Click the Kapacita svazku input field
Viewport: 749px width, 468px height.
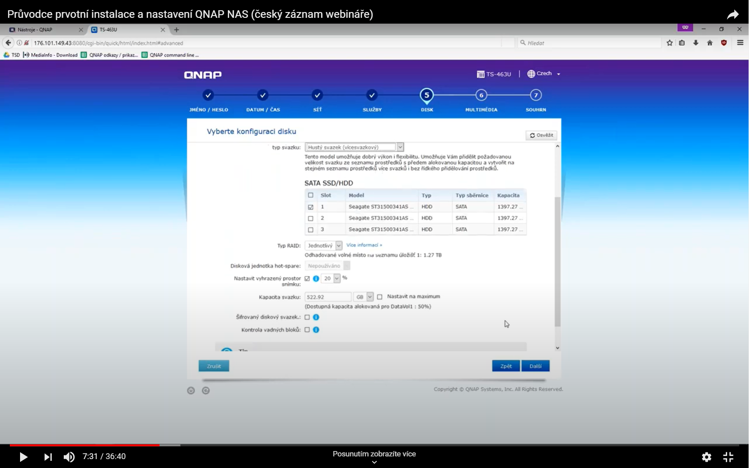(328, 297)
